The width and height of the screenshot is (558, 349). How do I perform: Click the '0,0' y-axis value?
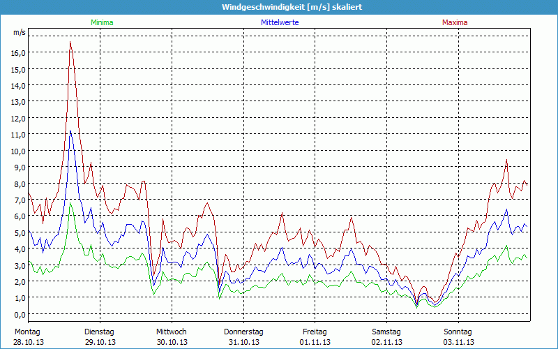(x=20, y=314)
